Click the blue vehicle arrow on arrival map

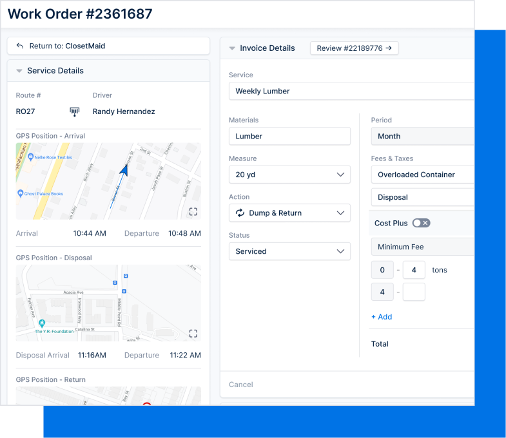point(124,170)
